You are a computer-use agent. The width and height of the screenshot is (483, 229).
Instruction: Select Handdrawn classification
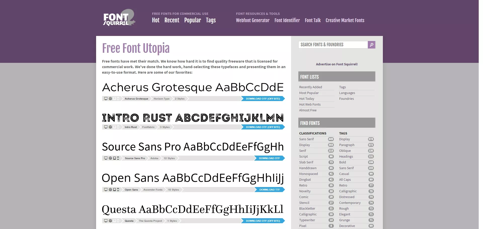(308, 168)
